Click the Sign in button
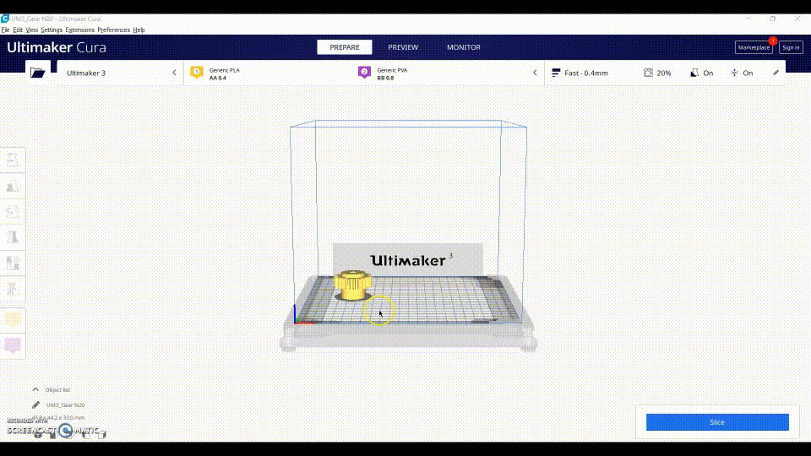Screen dimensions: 811x456 pyautogui.click(x=791, y=47)
